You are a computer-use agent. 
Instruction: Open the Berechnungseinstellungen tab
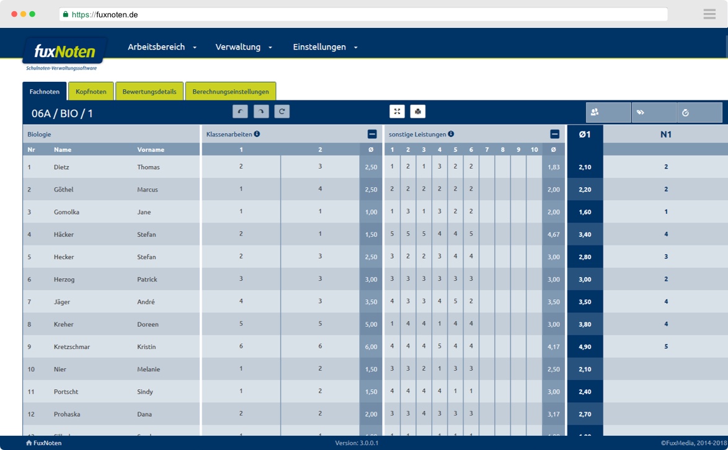point(231,91)
